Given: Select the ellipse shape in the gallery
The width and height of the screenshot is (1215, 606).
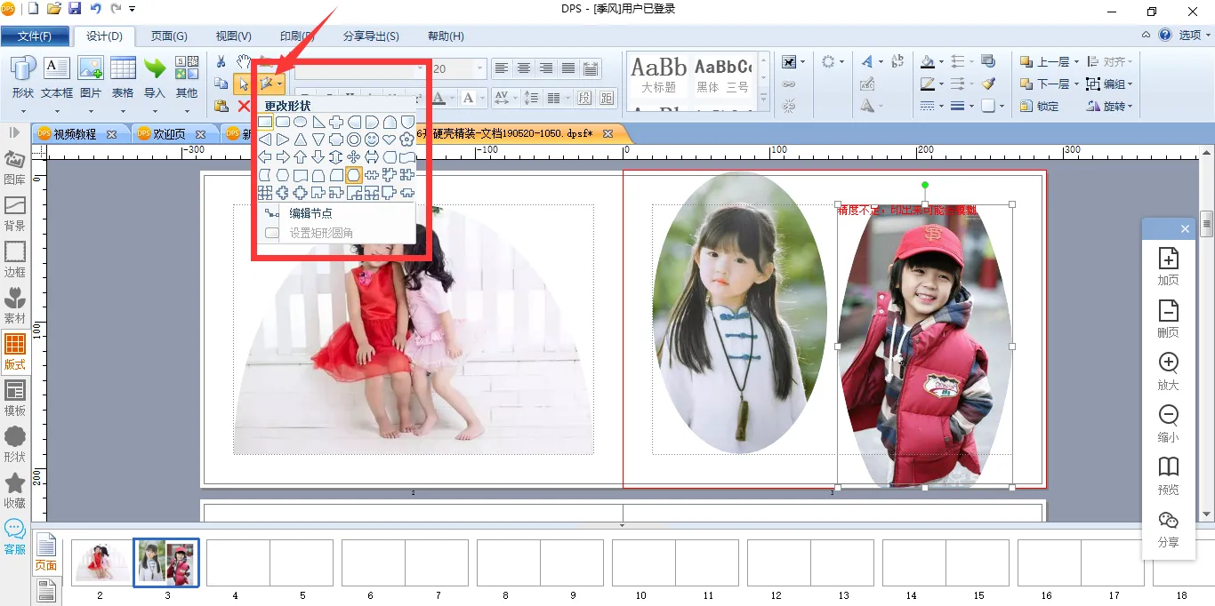Looking at the screenshot, I should coord(301,122).
